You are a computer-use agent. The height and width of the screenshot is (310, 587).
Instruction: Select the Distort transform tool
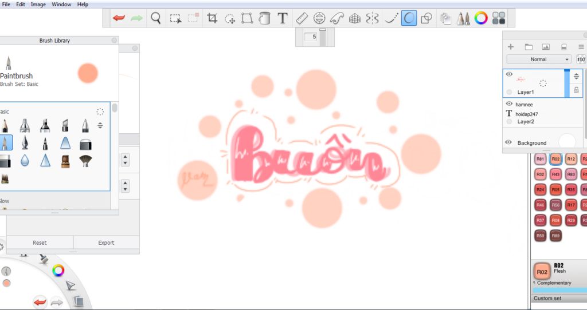247,18
